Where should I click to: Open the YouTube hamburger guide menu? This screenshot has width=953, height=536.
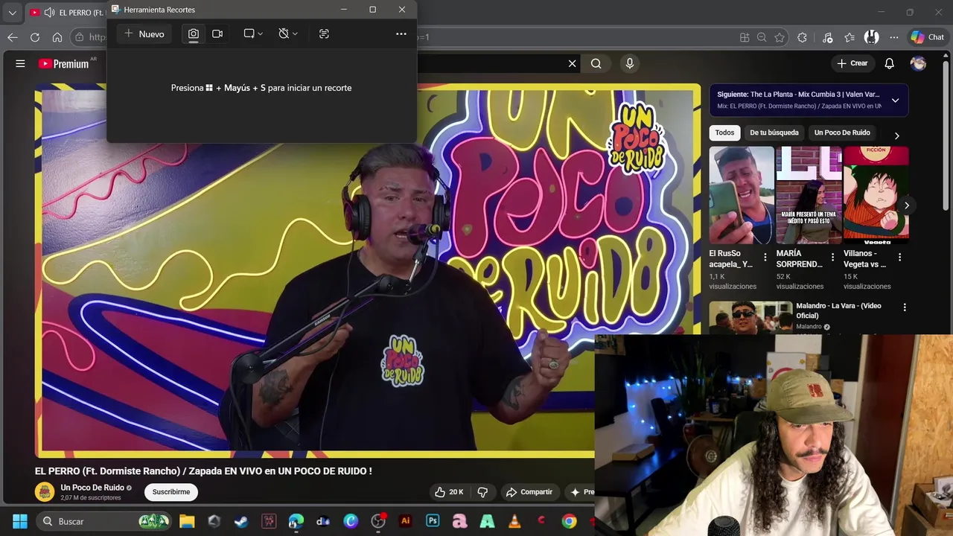coord(20,63)
